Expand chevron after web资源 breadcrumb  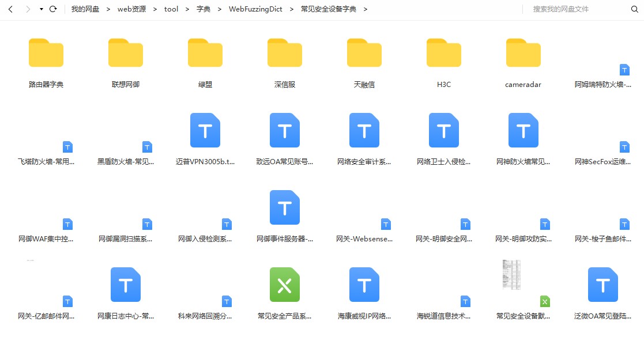click(155, 9)
